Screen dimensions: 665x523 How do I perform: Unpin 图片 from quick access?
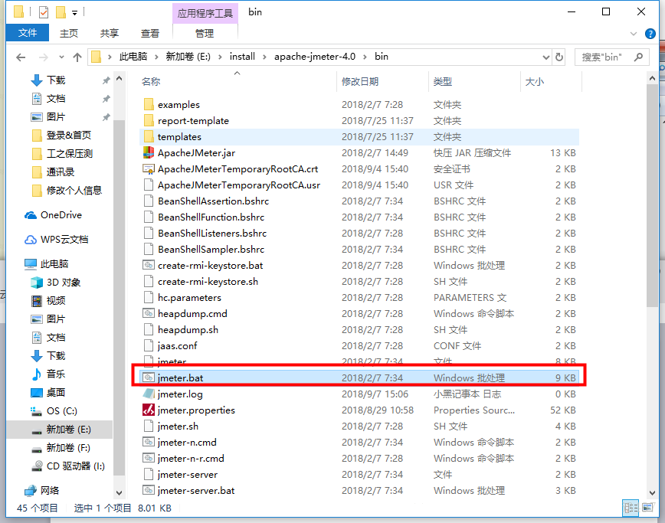coord(106,117)
